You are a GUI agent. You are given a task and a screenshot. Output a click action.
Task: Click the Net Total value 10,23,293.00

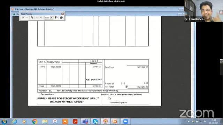pyautogui.click(x=142, y=87)
